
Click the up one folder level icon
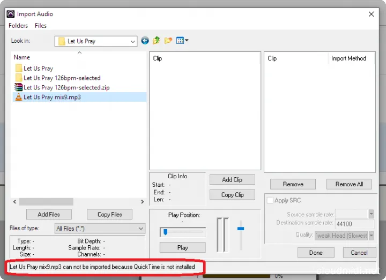point(157,41)
